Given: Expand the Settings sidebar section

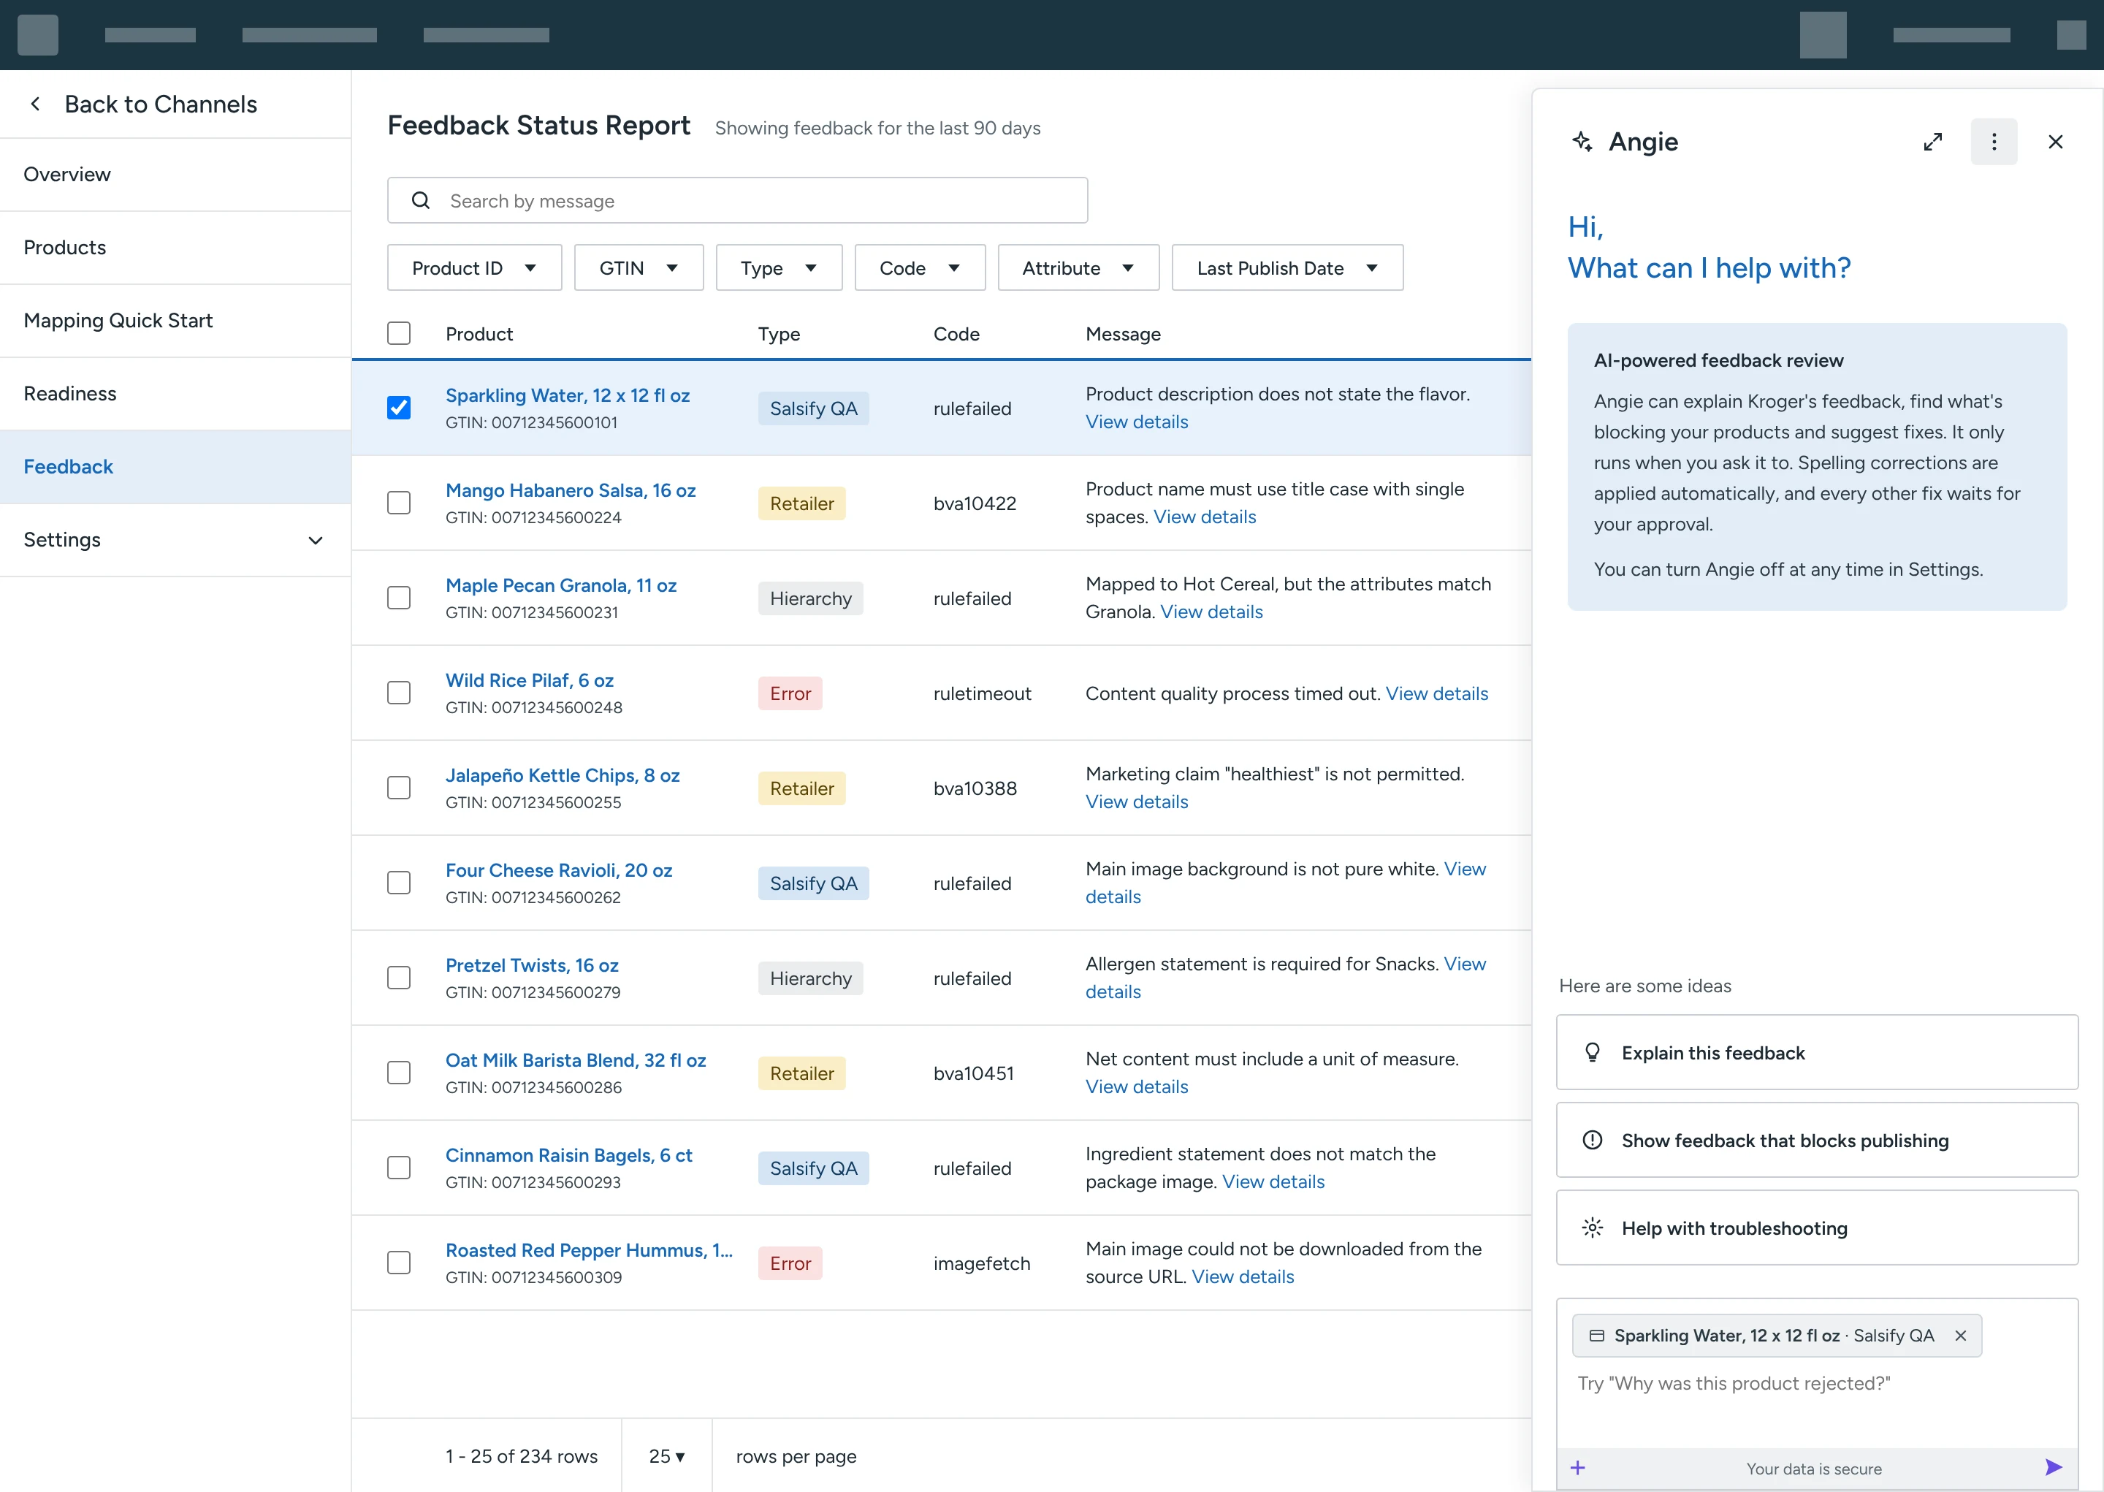Looking at the screenshot, I should pos(175,540).
